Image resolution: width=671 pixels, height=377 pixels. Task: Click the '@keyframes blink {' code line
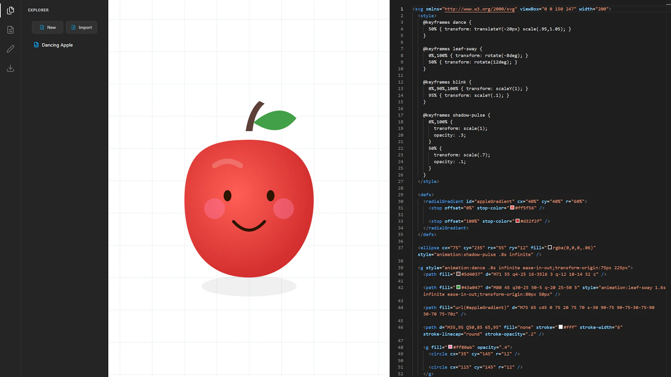click(447, 82)
